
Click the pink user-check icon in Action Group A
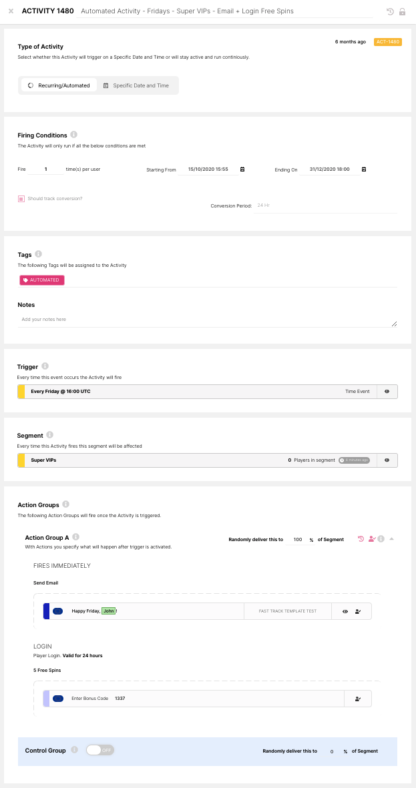tap(371, 539)
